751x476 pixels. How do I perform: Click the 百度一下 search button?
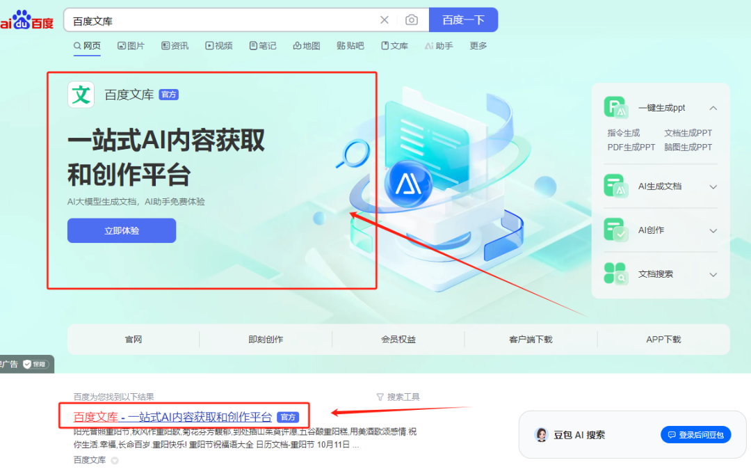click(x=463, y=20)
